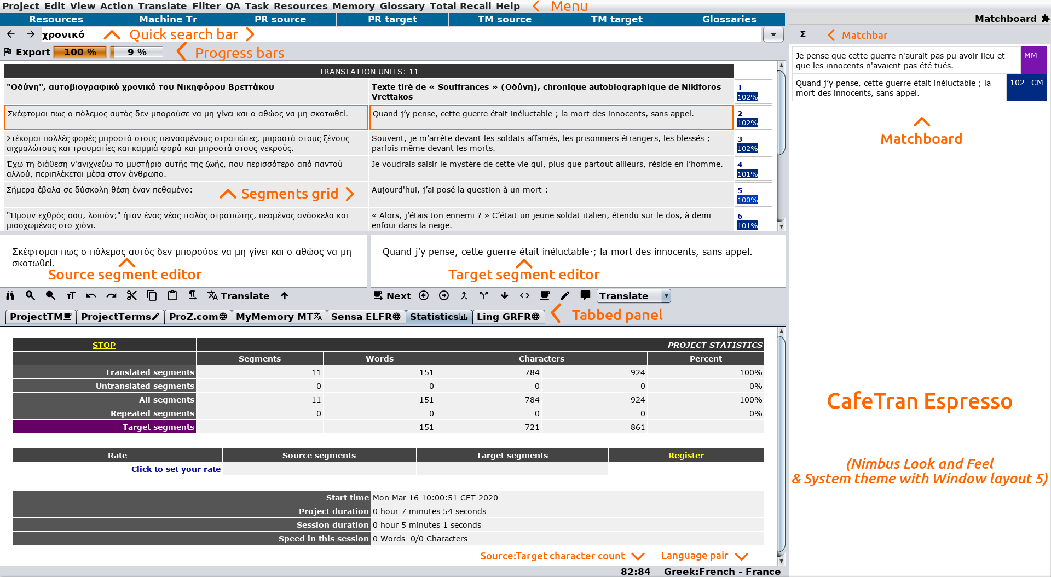The image size is (1051, 577).
Task: Click the sigma icon in Matchbar
Action: click(x=803, y=34)
